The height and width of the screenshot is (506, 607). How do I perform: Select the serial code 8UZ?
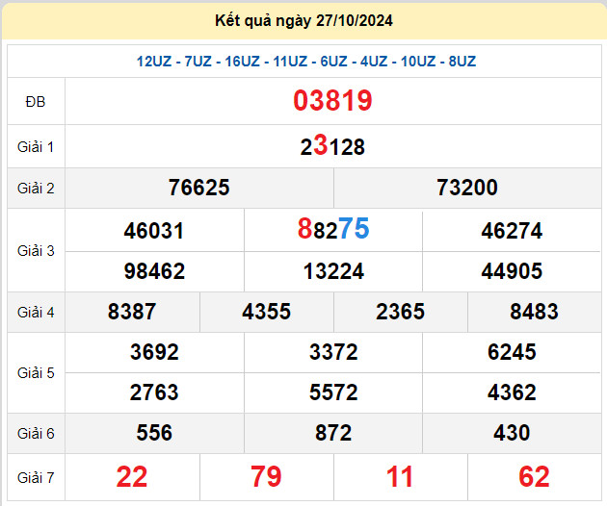coord(462,62)
